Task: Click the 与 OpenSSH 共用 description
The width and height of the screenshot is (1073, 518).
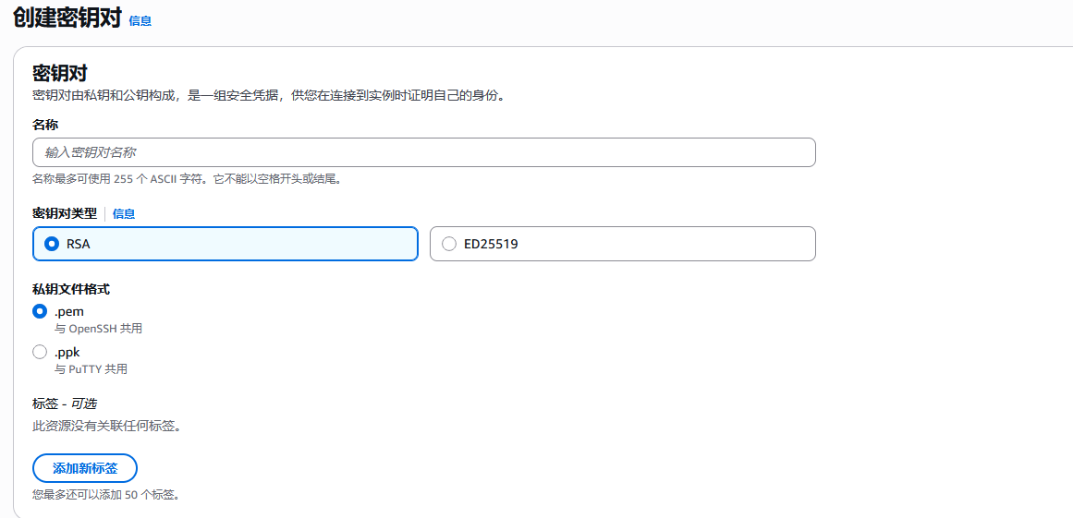Action: pos(98,329)
